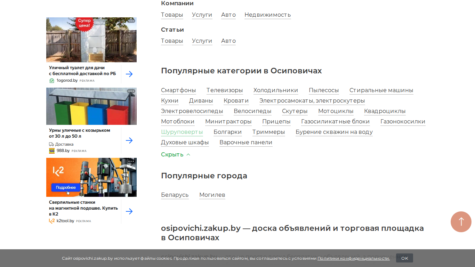Open the Шуруповерты category
This screenshot has height=267, width=475.
[x=182, y=132]
